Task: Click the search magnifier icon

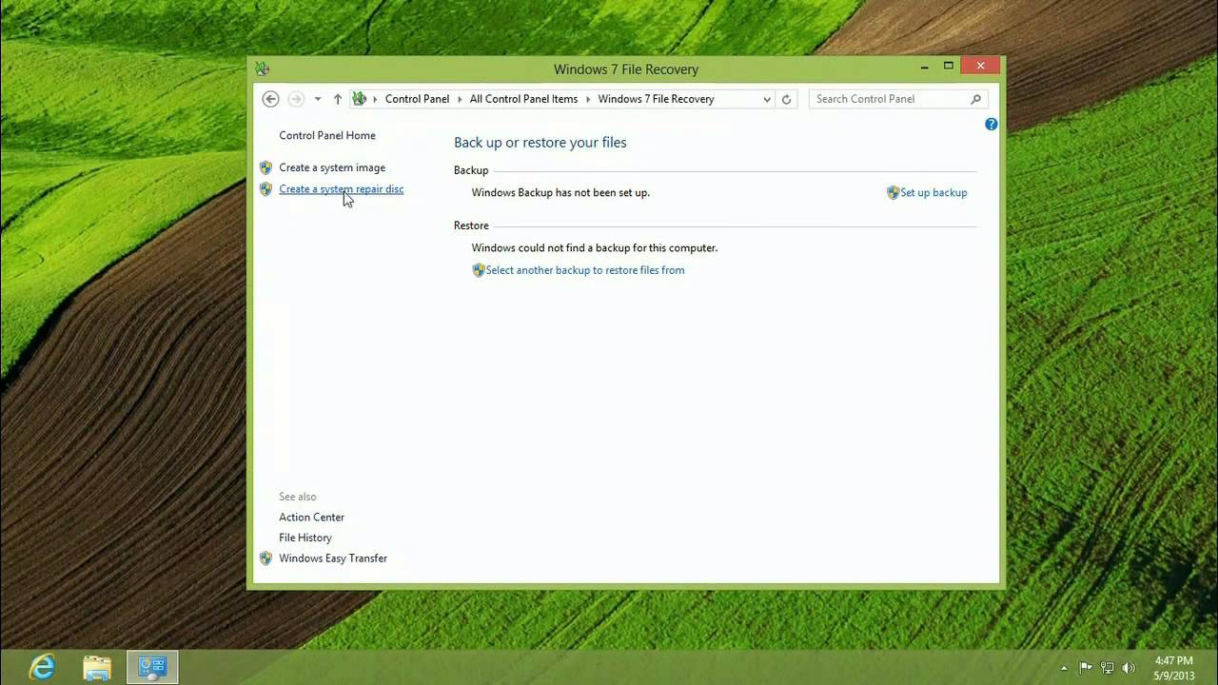Action: (975, 99)
